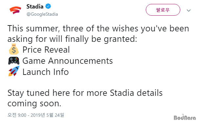Click the 'Price Reveal' text
Screen dimensions: 197x121
pos(46,50)
